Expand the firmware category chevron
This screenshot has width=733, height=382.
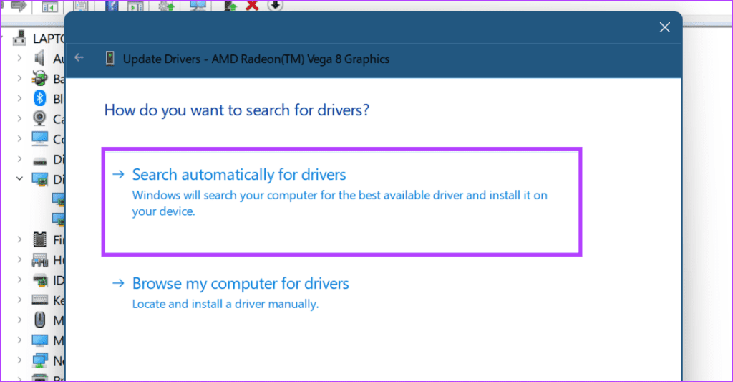point(19,239)
